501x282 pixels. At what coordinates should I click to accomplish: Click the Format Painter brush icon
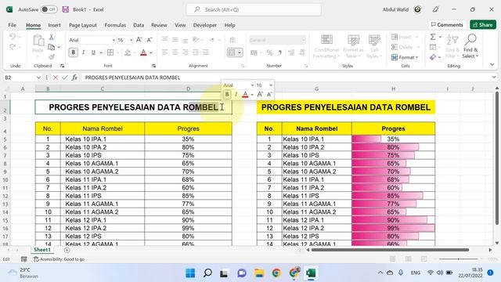click(x=51, y=57)
